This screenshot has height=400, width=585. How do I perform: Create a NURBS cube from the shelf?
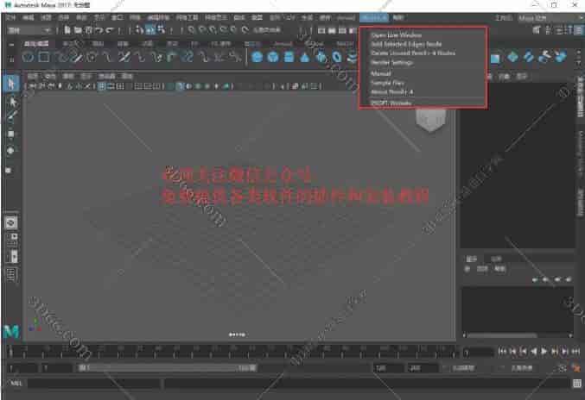[x=273, y=57]
